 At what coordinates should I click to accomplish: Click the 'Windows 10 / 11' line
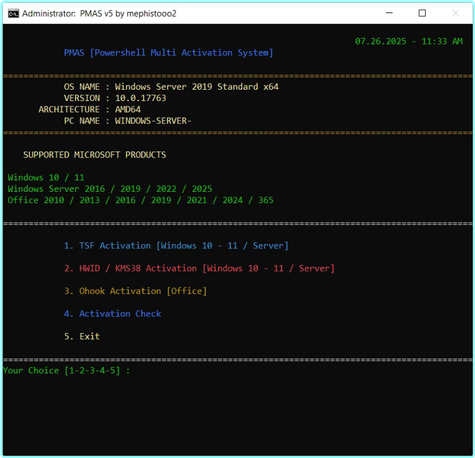click(x=46, y=178)
